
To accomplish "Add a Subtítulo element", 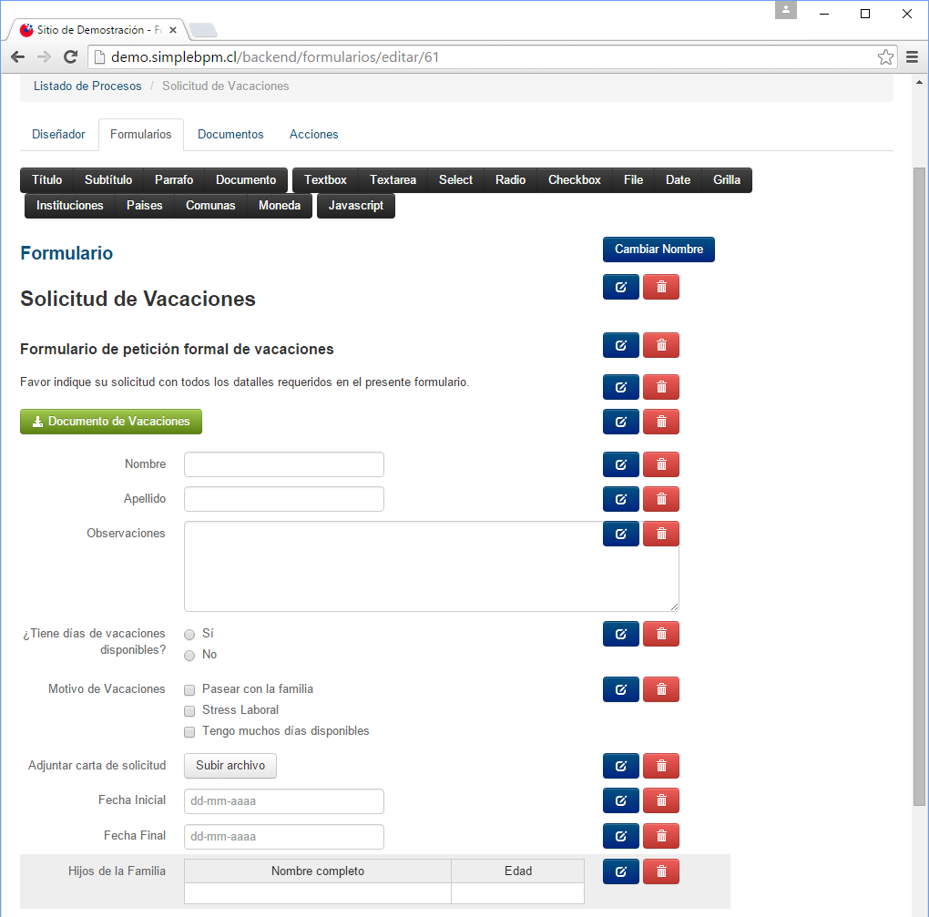I will pyautogui.click(x=108, y=180).
